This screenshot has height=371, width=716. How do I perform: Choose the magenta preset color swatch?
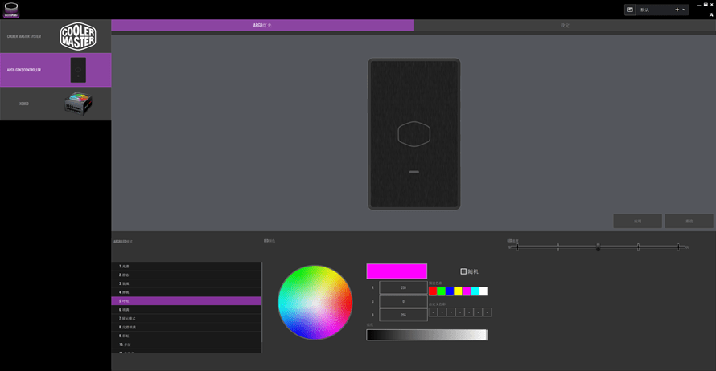coord(467,291)
